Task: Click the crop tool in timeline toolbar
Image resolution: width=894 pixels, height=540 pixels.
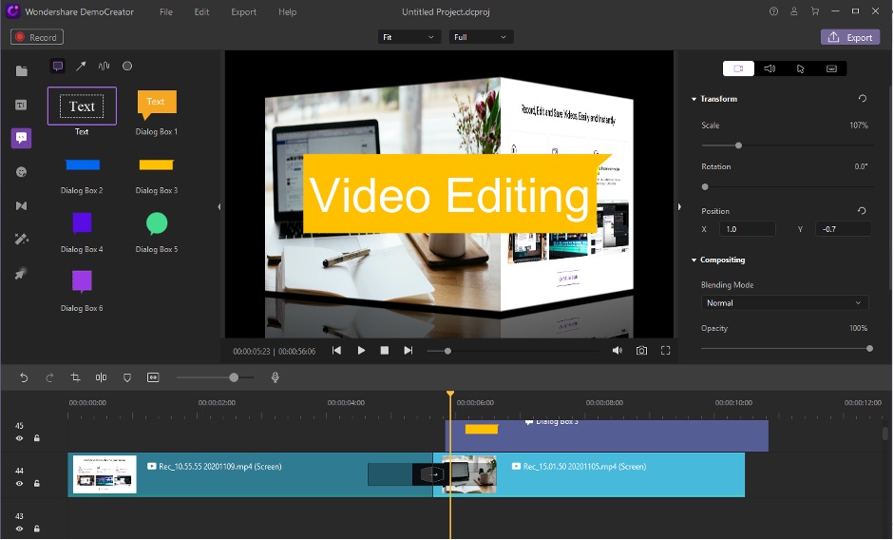Action: point(75,377)
